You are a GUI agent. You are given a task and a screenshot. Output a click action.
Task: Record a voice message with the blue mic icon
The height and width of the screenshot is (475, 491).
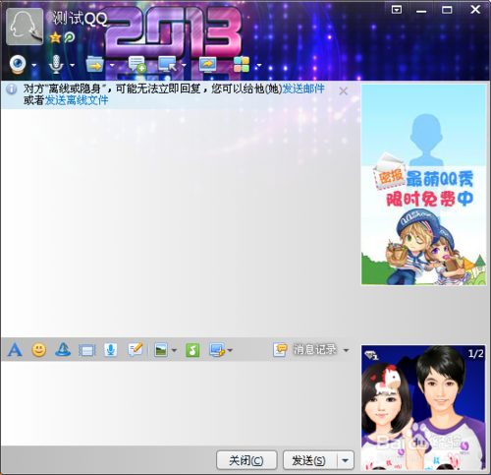coord(111,350)
